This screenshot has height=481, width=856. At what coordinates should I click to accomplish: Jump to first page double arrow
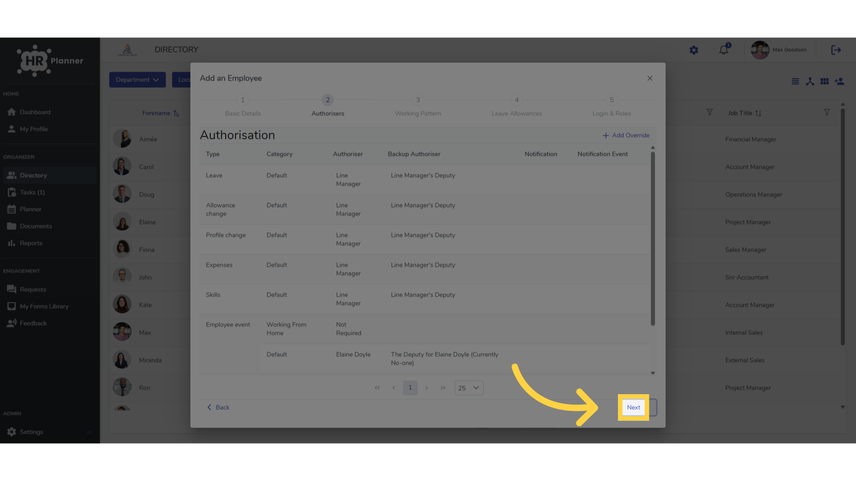click(377, 388)
